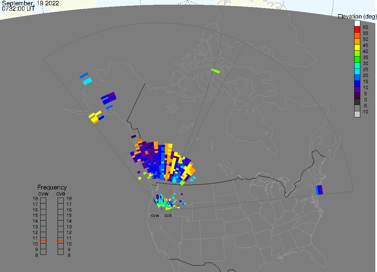
Task: Click the yellow-orange echo patch in southwest Alaska
Action: point(95,117)
